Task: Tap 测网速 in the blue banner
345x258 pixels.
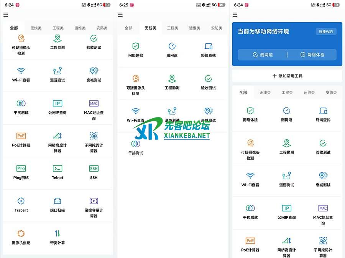Action: pyautogui.click(x=263, y=55)
